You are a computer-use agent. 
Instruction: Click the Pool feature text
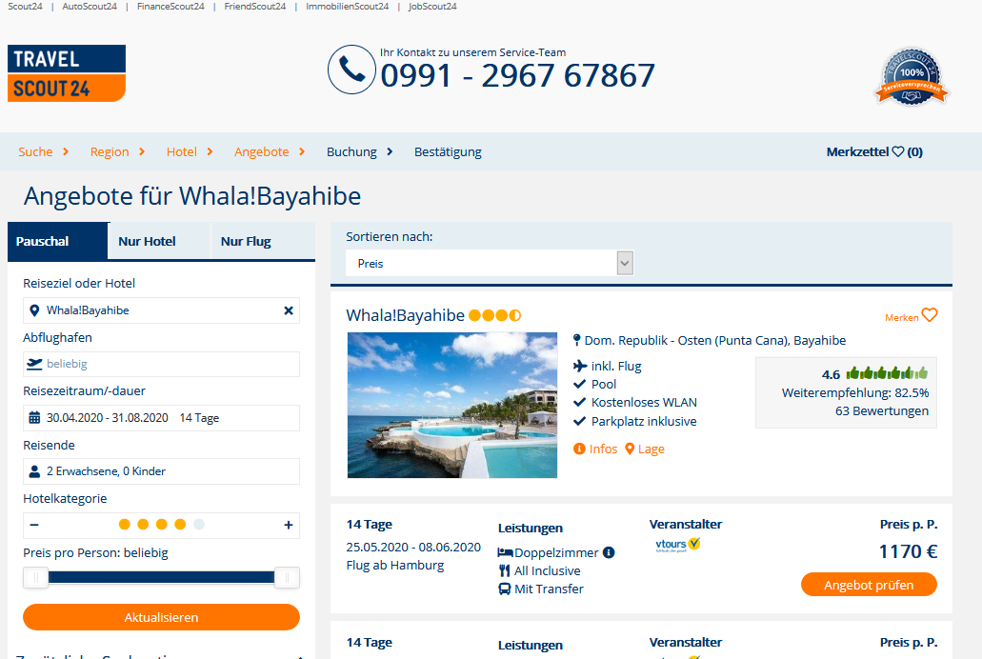coord(604,384)
